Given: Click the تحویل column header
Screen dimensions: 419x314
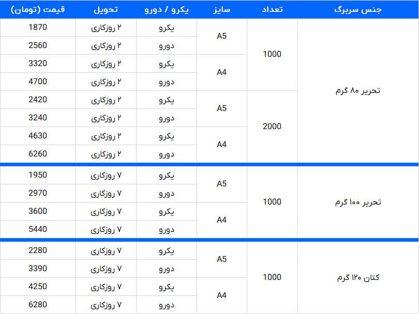Looking at the screenshot, I should [106, 10].
